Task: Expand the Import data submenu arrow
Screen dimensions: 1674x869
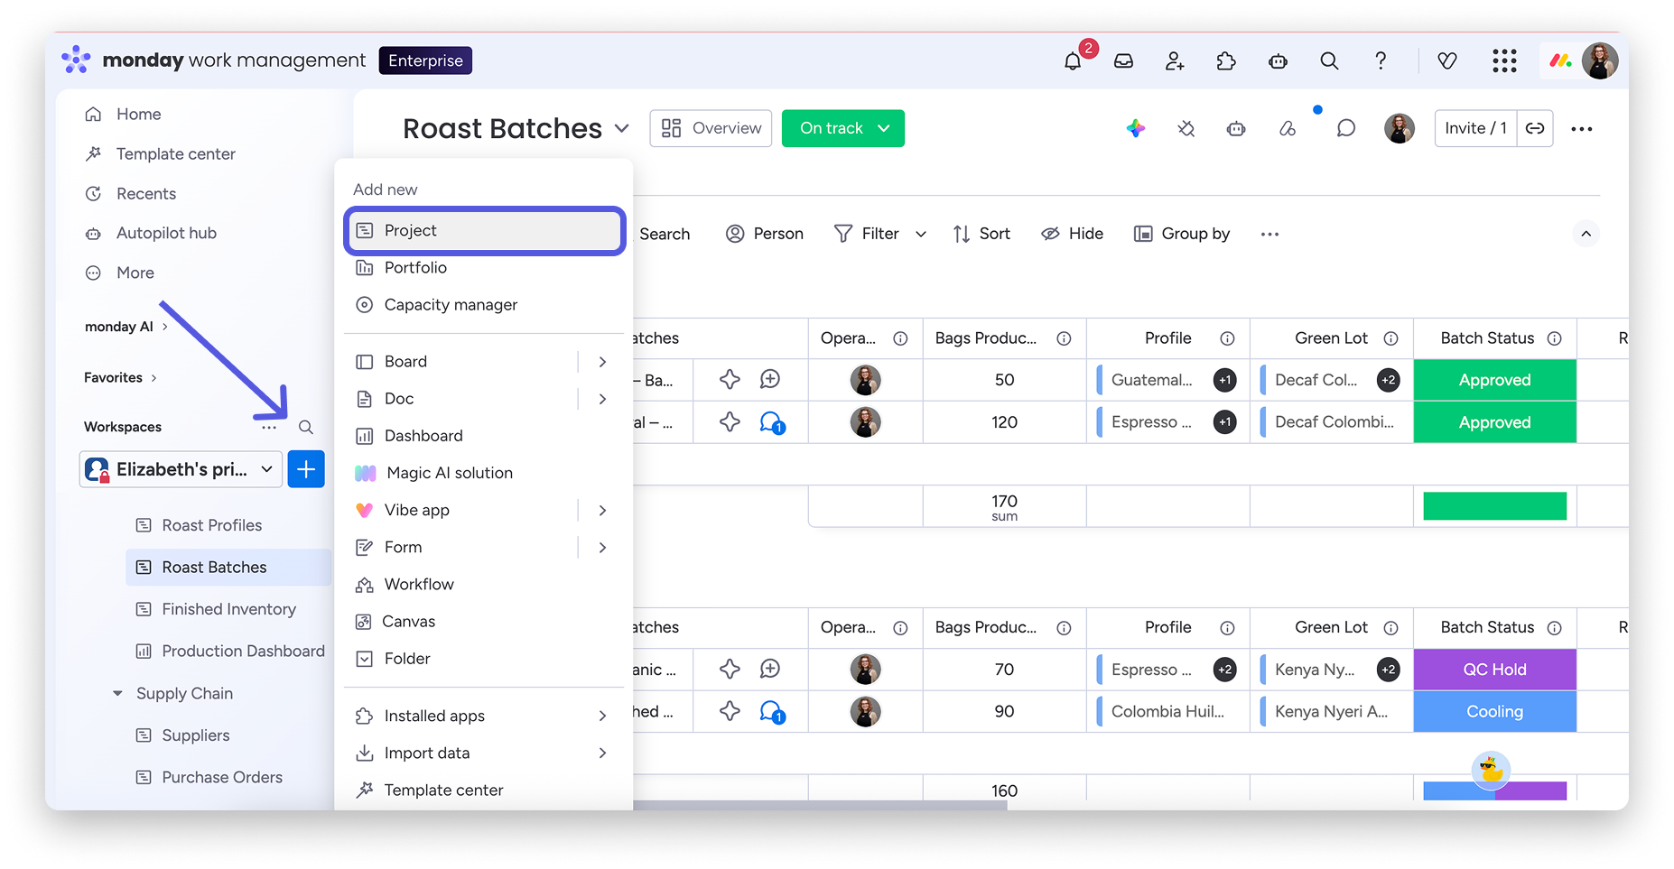Action: click(602, 753)
